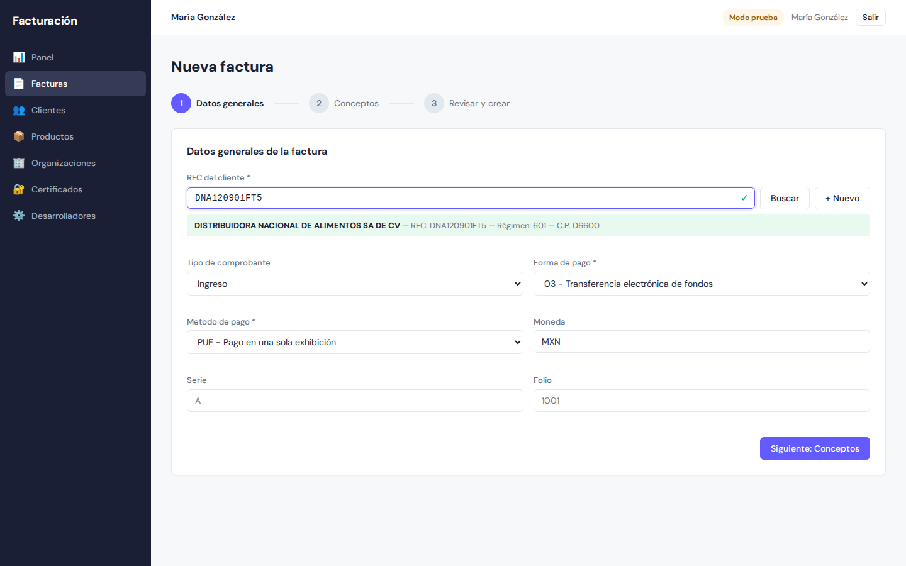
Task: Open Clientes via its people icon
Action: tap(19, 110)
